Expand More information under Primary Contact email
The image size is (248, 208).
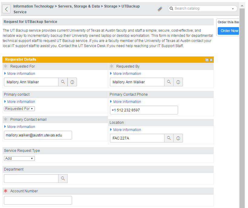(x=20, y=127)
